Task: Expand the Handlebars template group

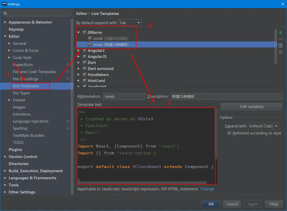Action: (79, 75)
